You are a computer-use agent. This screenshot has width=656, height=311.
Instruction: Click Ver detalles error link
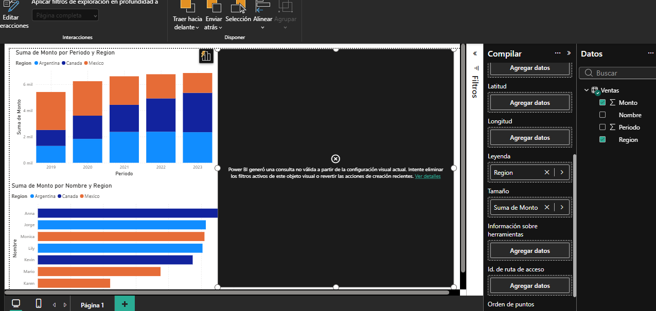tap(428, 176)
